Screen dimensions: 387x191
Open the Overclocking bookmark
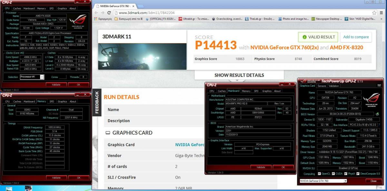point(227,19)
